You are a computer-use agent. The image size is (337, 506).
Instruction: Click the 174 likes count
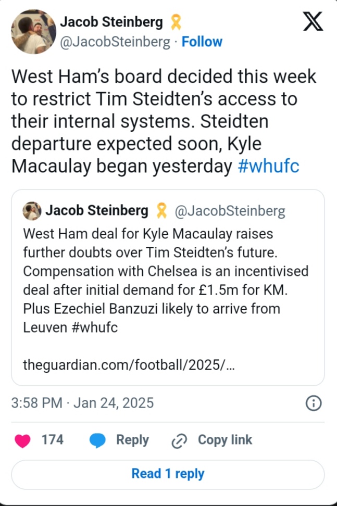coord(52,440)
